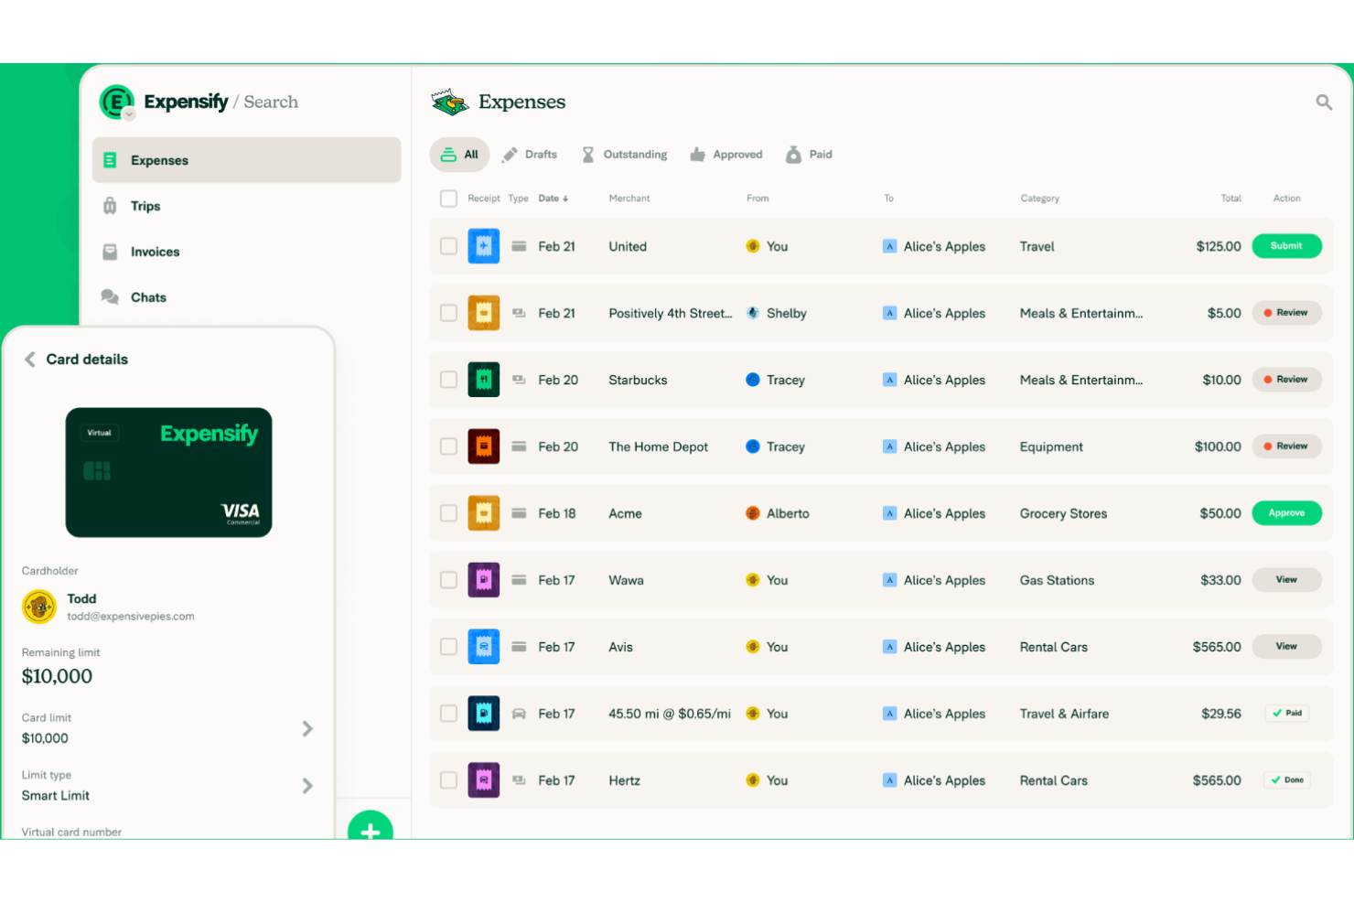Switch to the Approved filter tab

(x=726, y=154)
